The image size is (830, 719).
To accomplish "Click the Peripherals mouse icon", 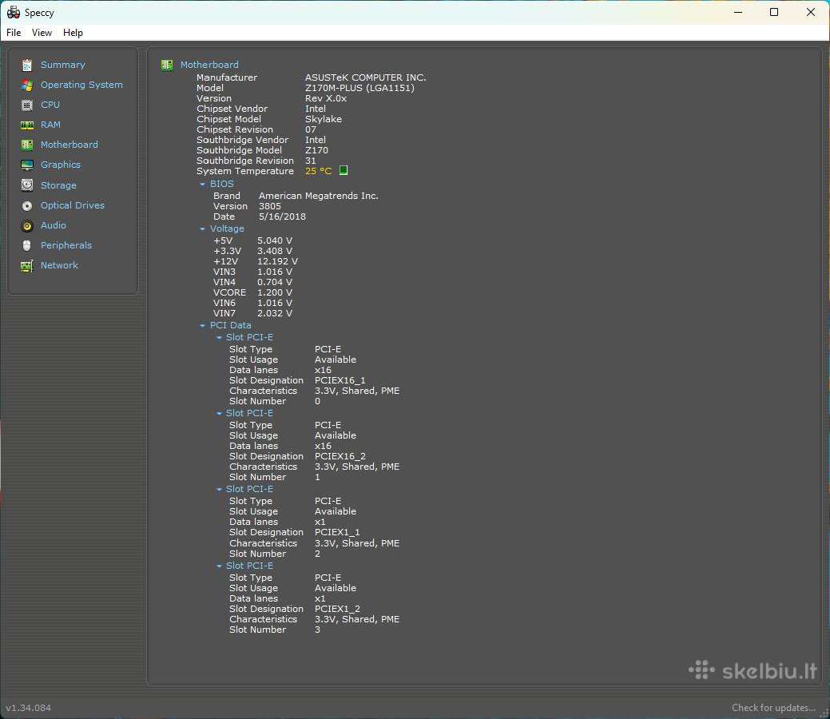I will pos(27,246).
